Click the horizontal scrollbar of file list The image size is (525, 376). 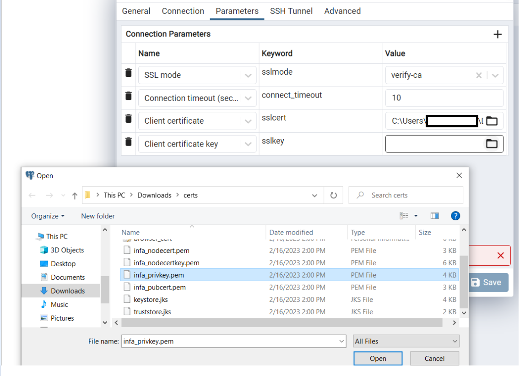tap(281, 322)
